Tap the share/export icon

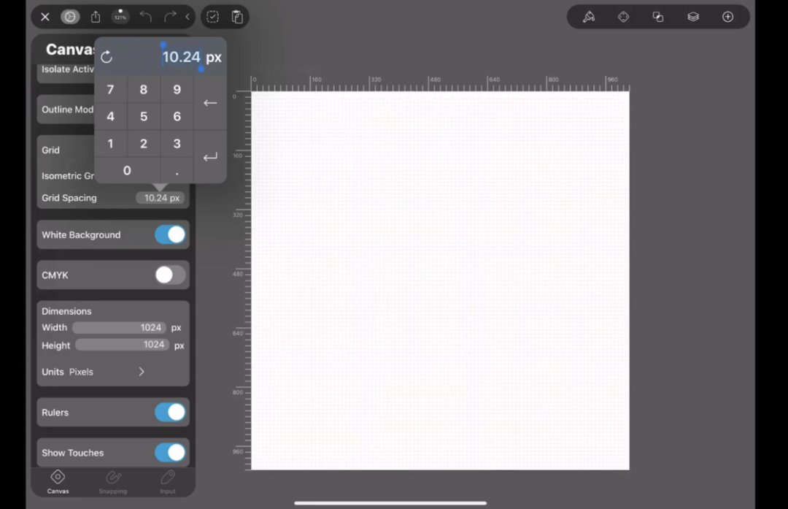tap(96, 17)
